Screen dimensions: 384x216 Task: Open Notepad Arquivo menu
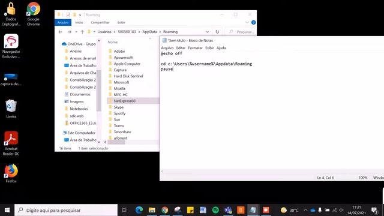[x=167, y=48]
